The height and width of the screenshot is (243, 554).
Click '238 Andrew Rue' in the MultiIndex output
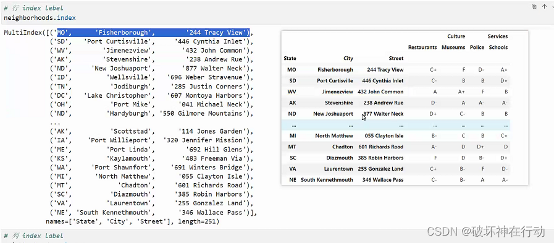(x=216, y=59)
